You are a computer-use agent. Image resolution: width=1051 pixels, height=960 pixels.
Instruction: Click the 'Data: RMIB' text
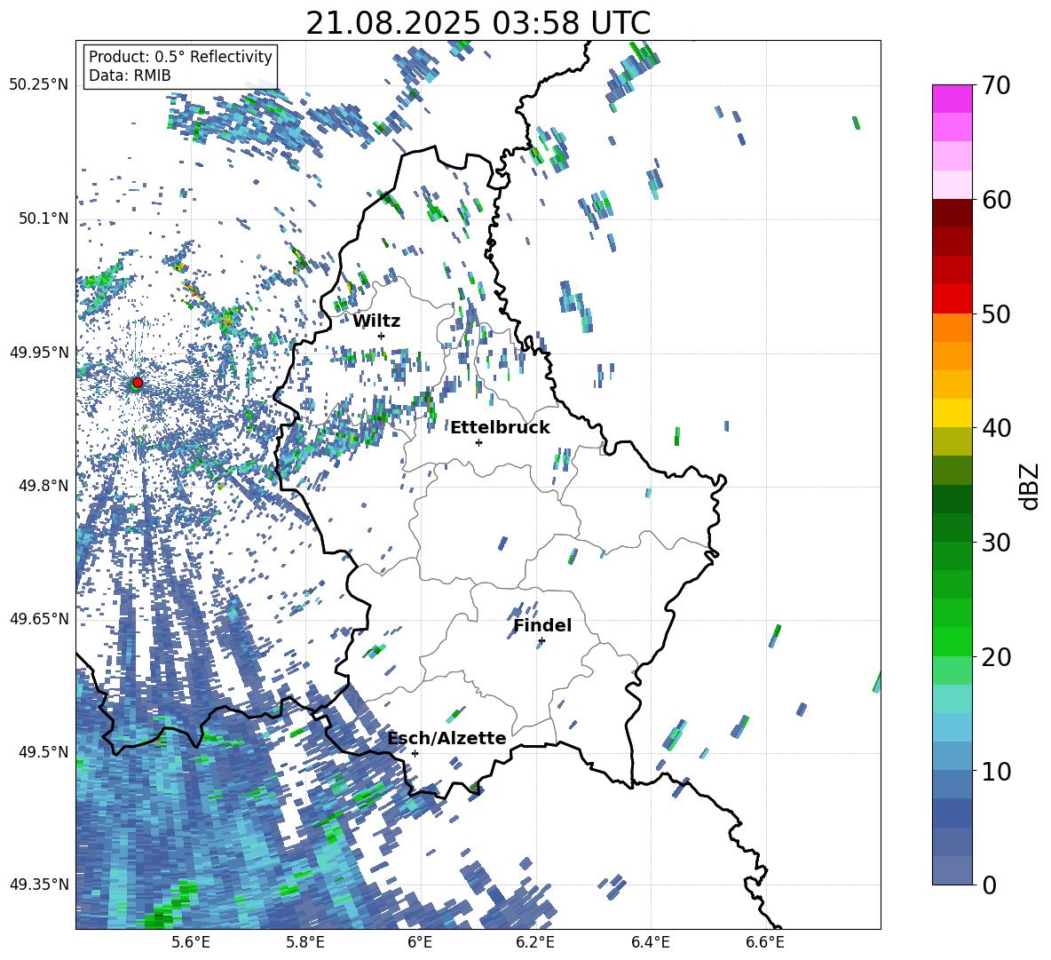pos(130,75)
